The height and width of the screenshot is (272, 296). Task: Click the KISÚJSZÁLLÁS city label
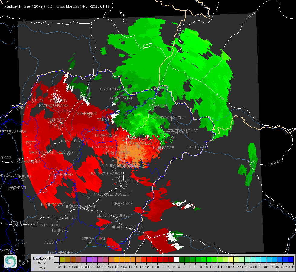pyautogui.click(x=63, y=218)
